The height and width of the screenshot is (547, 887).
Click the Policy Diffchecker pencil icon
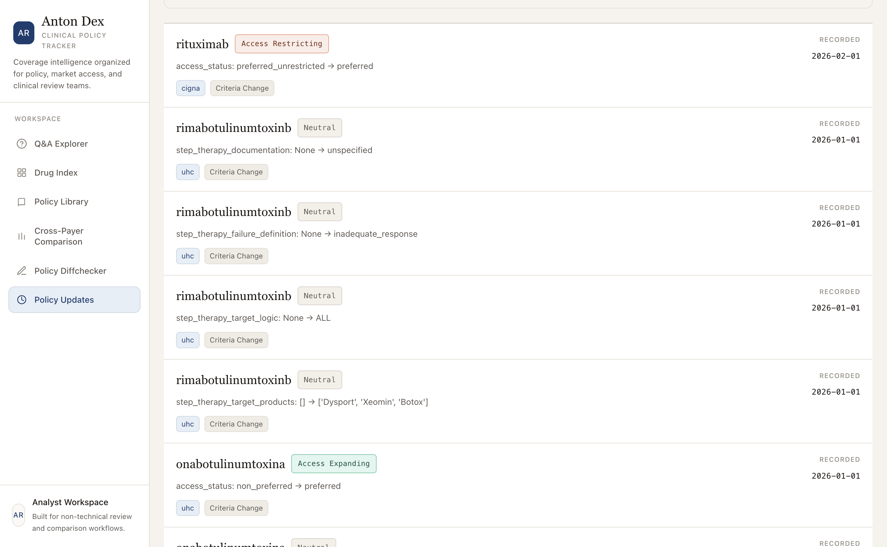tap(22, 270)
